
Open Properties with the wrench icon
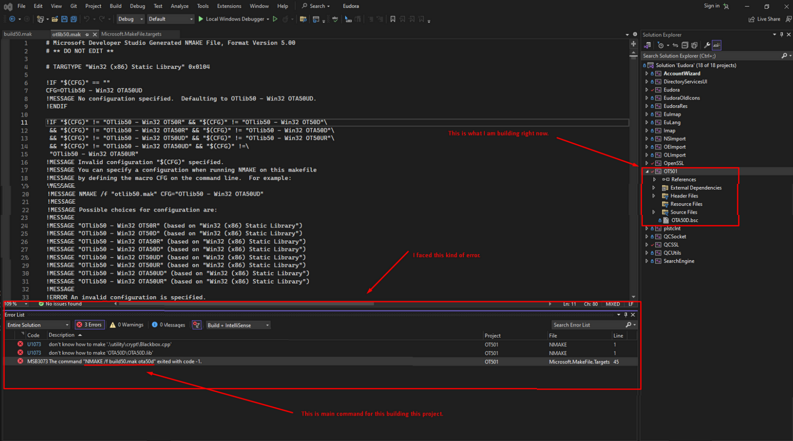tap(707, 45)
